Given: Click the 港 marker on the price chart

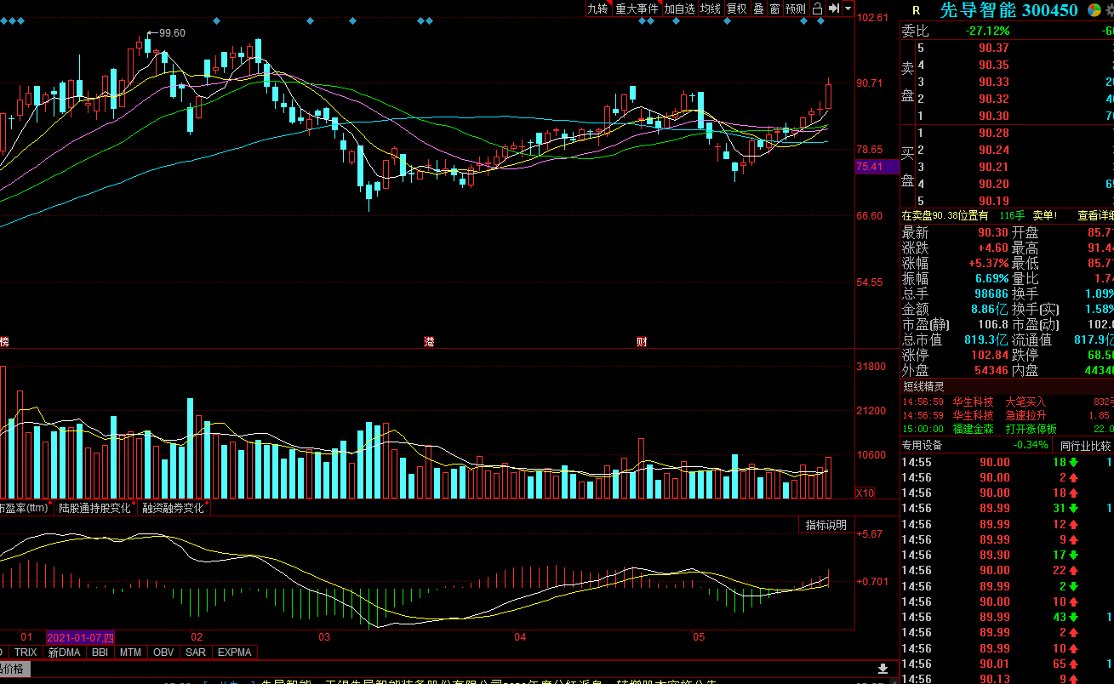Looking at the screenshot, I should [429, 341].
